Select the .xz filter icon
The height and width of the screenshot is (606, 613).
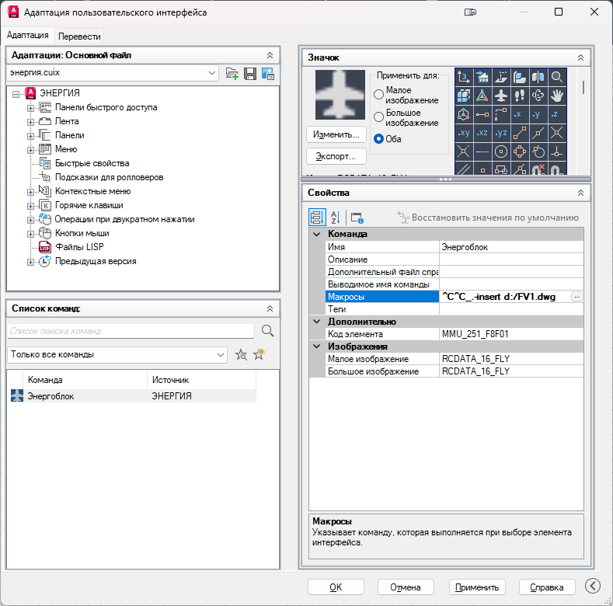(482, 133)
